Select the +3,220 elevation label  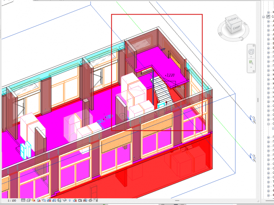point(170,75)
